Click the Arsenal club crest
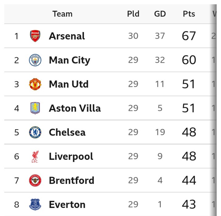Screen dimensions: 221x216 coord(35,36)
